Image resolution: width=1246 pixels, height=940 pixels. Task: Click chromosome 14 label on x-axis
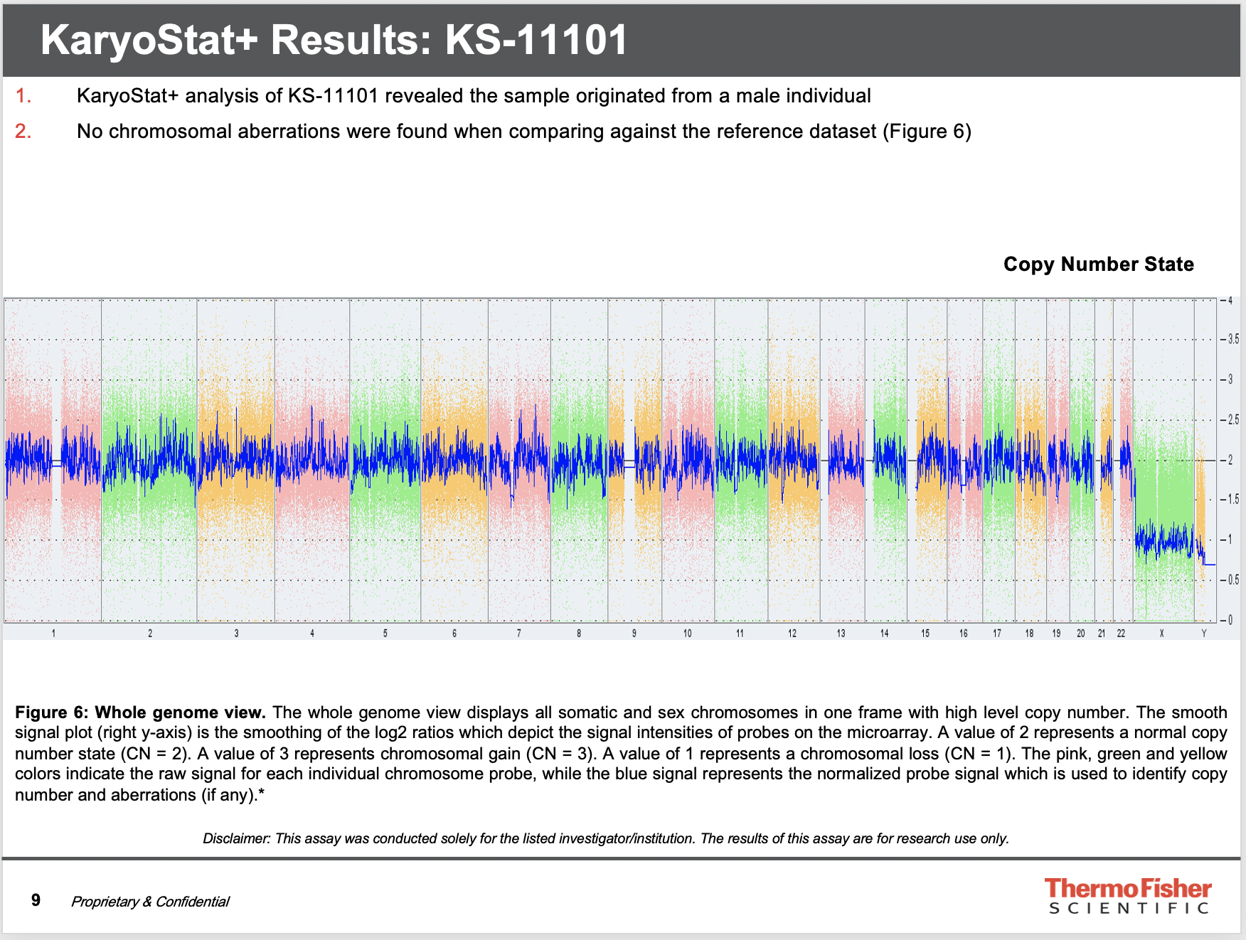pyautogui.click(x=885, y=633)
